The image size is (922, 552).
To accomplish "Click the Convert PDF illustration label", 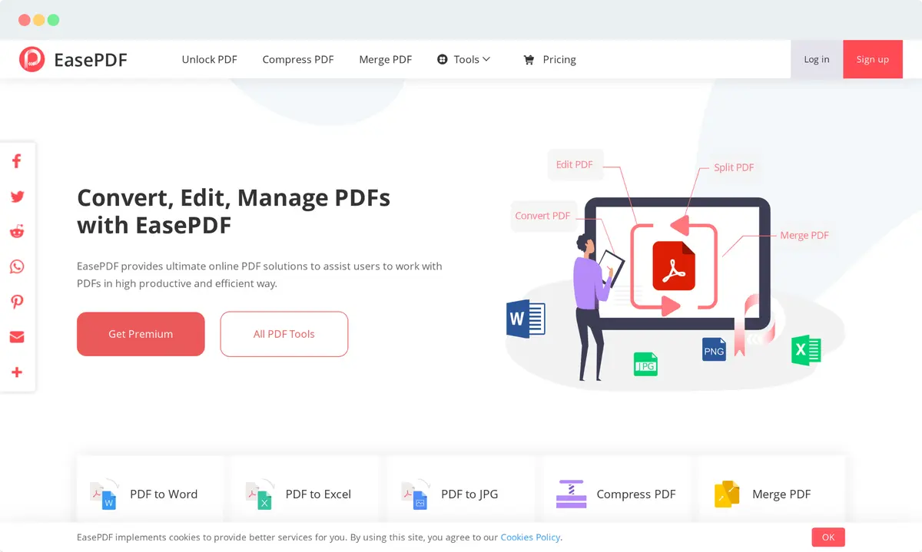I will coord(542,216).
